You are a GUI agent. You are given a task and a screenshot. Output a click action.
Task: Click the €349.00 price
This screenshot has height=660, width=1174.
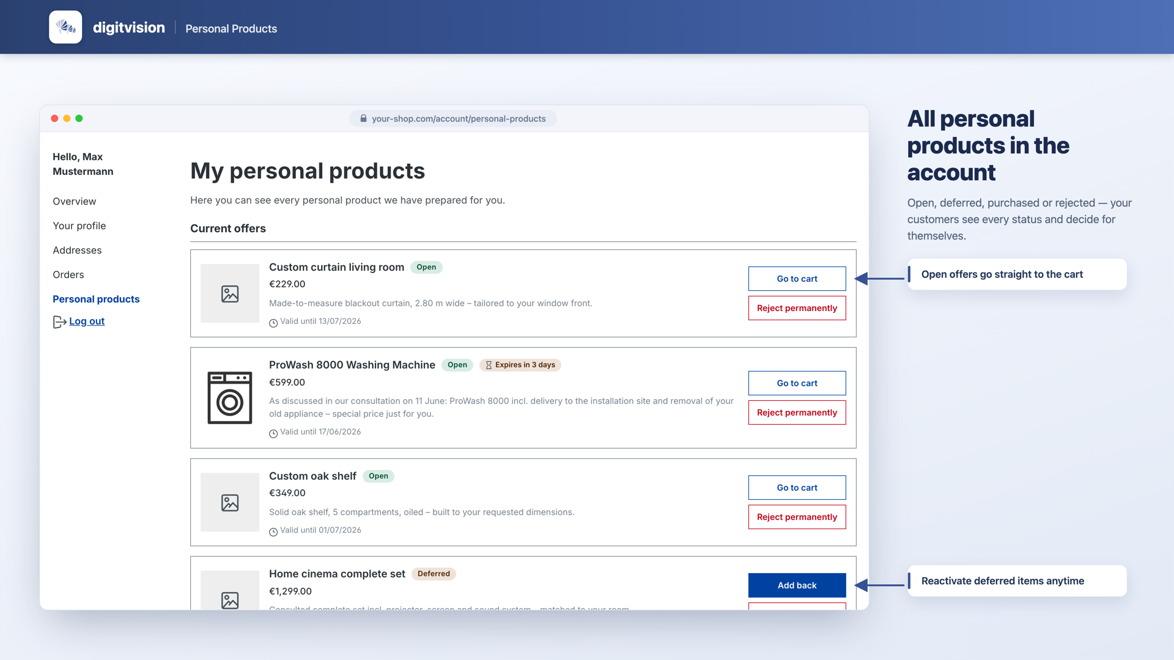(287, 493)
